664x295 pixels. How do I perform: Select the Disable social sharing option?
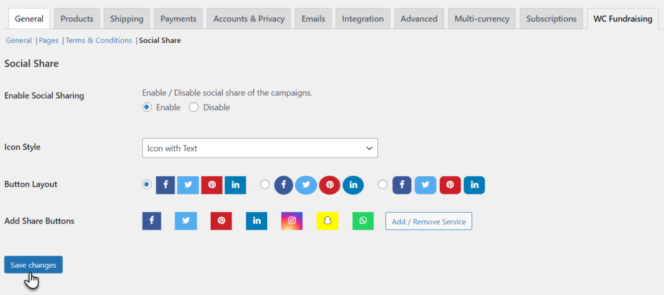click(193, 107)
